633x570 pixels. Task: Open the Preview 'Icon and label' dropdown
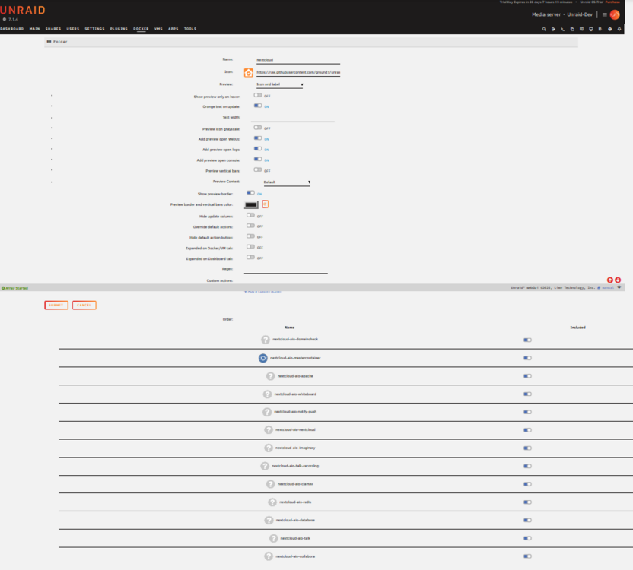tap(279, 84)
